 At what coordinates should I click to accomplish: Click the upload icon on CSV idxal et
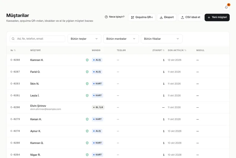182,17
